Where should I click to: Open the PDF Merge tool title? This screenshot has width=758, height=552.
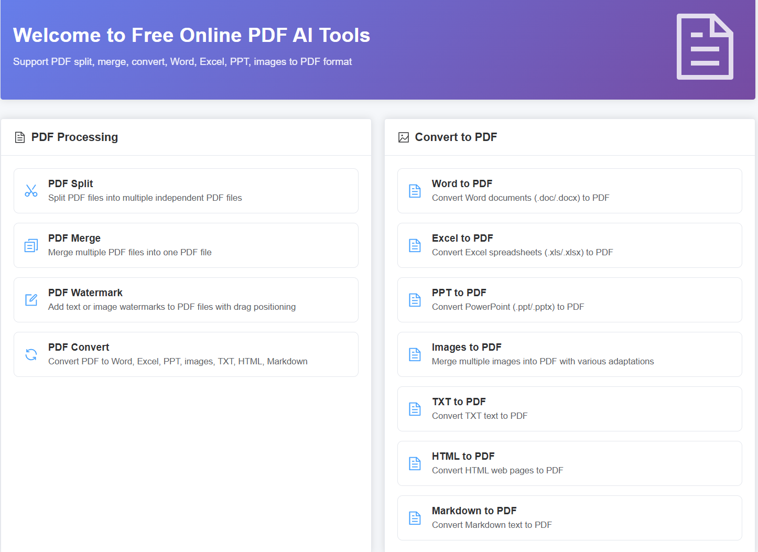(74, 238)
